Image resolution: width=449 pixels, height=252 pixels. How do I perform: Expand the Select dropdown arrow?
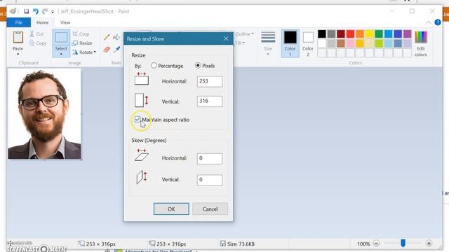pos(61,54)
